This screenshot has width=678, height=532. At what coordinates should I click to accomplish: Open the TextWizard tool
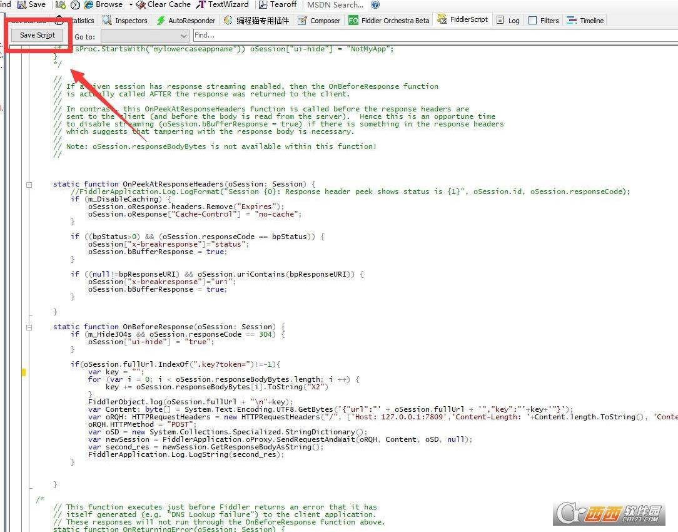click(x=223, y=4)
